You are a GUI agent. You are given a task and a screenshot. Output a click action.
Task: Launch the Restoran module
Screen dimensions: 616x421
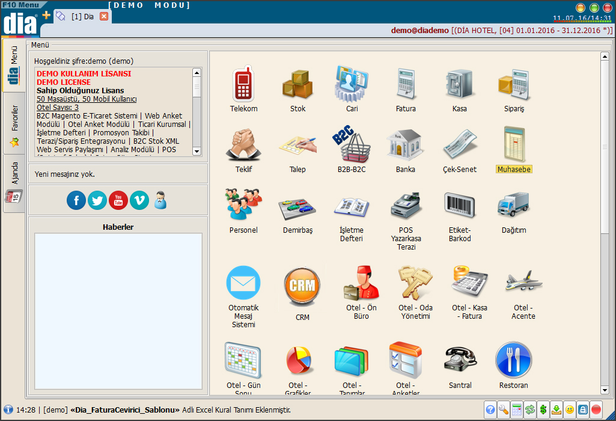click(513, 366)
